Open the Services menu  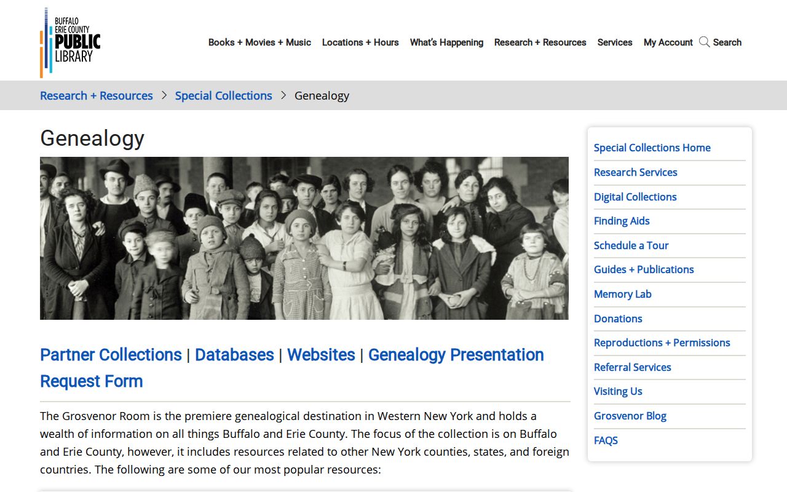point(615,42)
